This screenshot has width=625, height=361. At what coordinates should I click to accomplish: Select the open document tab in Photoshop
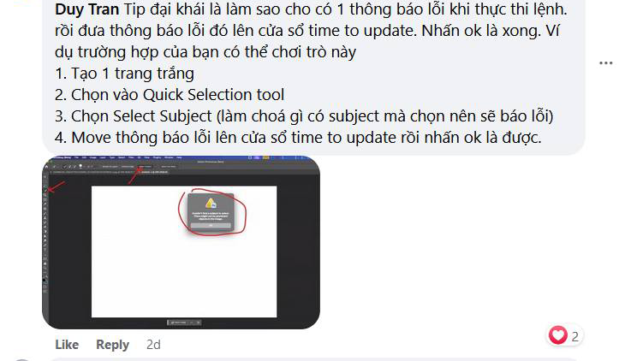(x=155, y=172)
